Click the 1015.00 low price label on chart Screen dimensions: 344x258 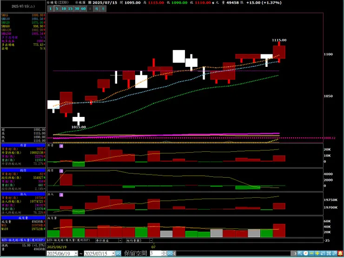(x=79, y=127)
